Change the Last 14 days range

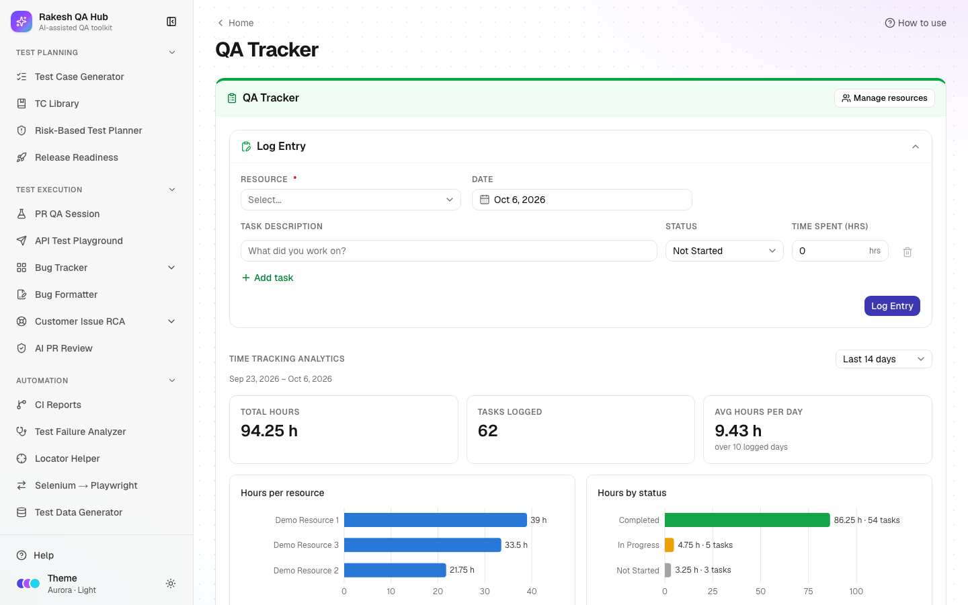[884, 359]
